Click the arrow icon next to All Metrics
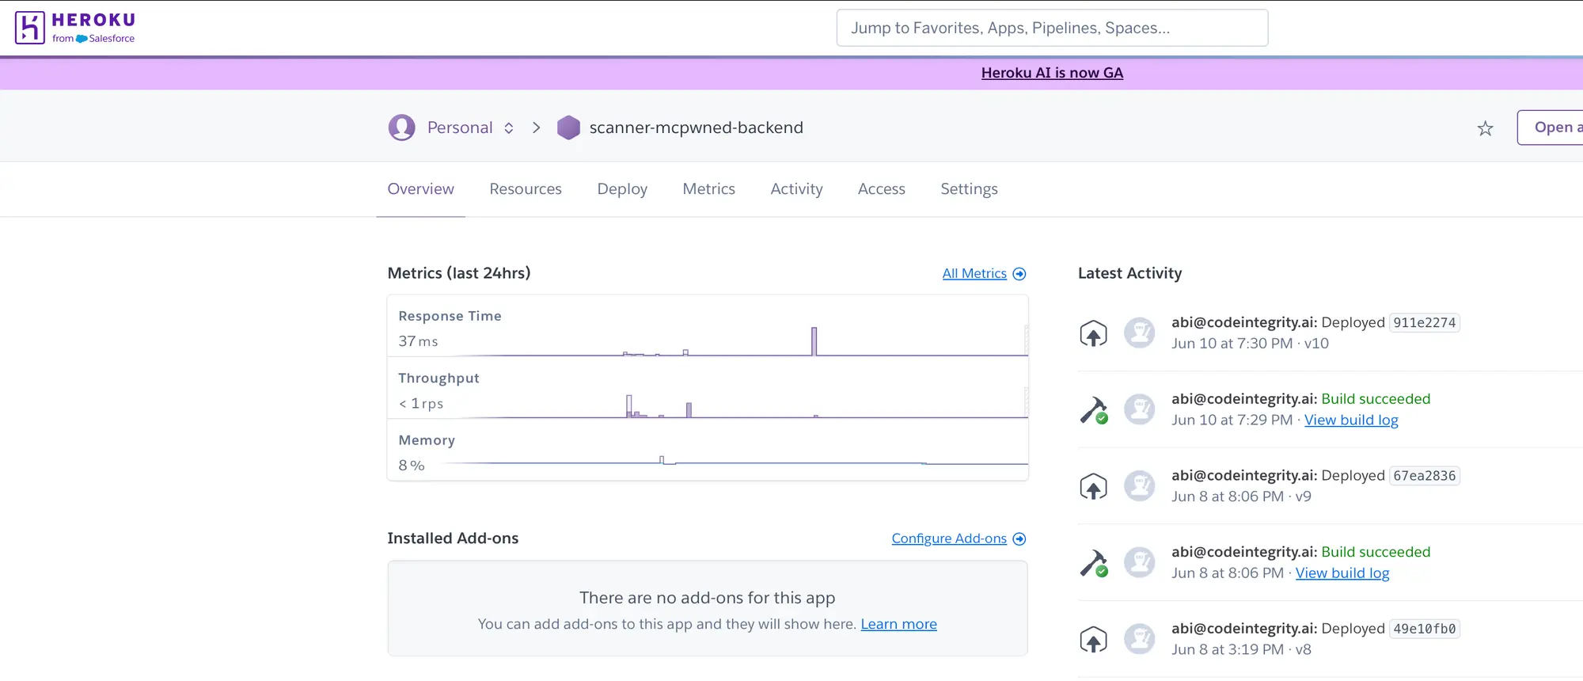 click(1019, 274)
